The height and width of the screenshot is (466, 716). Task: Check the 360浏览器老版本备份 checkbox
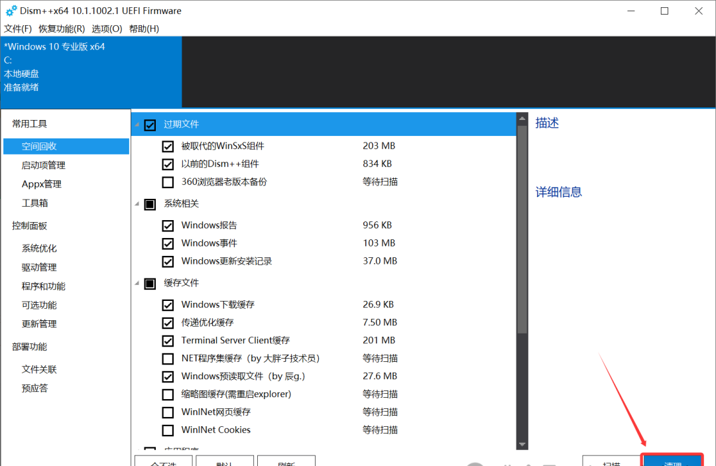coord(168,182)
